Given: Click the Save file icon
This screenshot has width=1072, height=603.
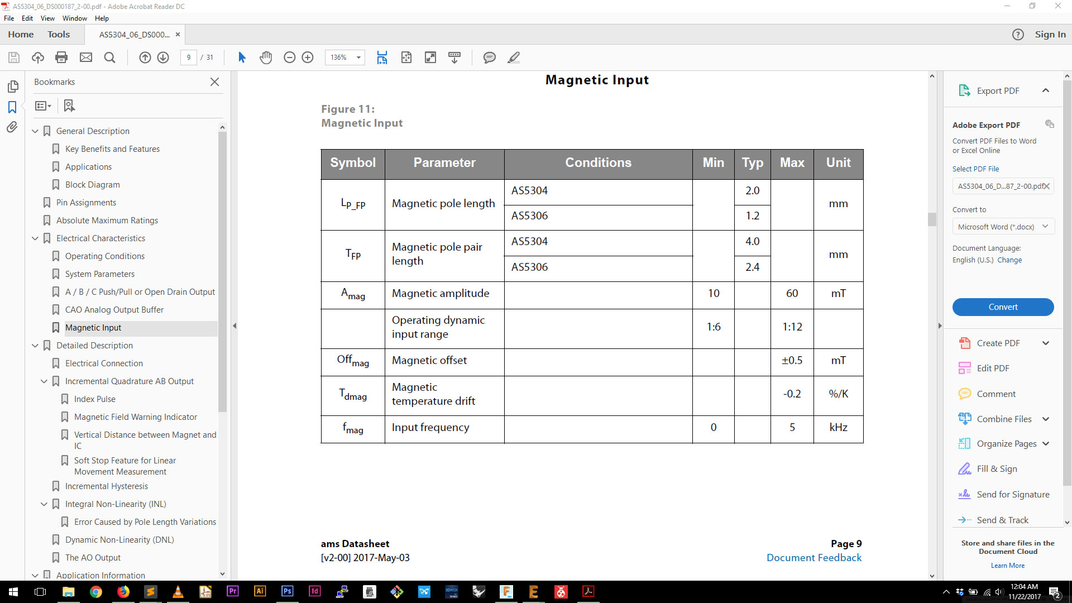Looking at the screenshot, I should click(x=14, y=58).
